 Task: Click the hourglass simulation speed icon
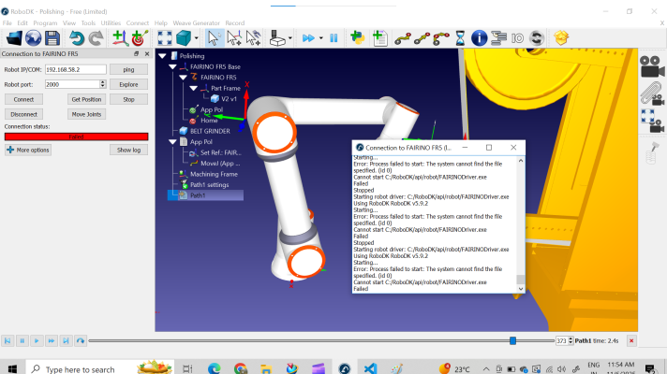tap(460, 38)
